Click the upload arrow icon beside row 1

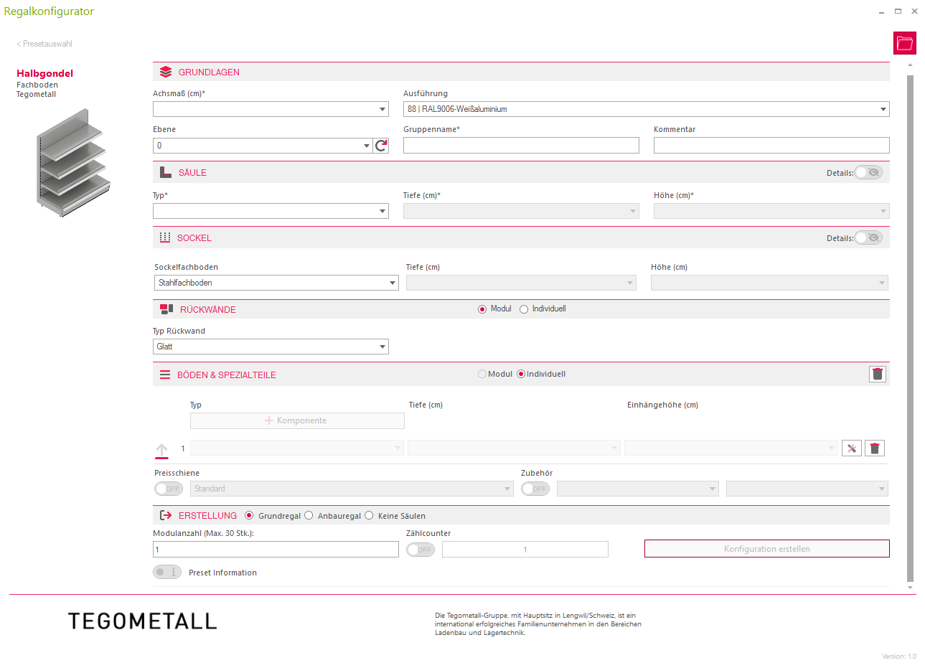click(162, 450)
